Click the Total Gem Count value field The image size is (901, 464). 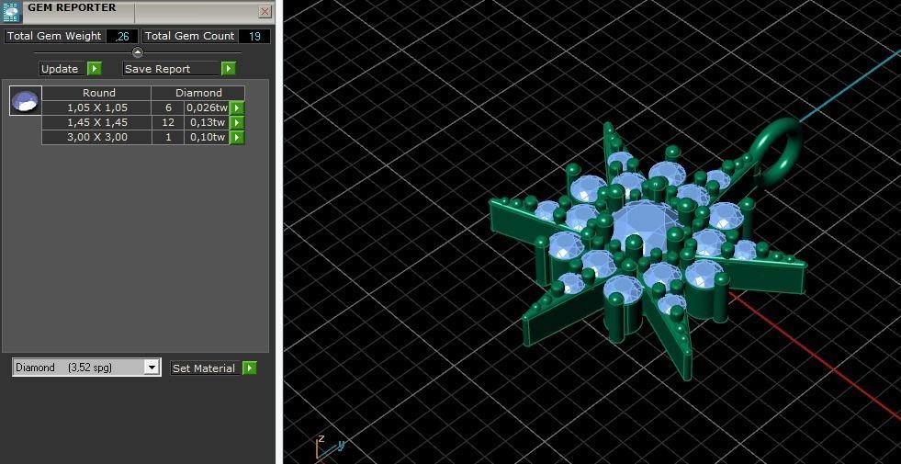coord(254,36)
